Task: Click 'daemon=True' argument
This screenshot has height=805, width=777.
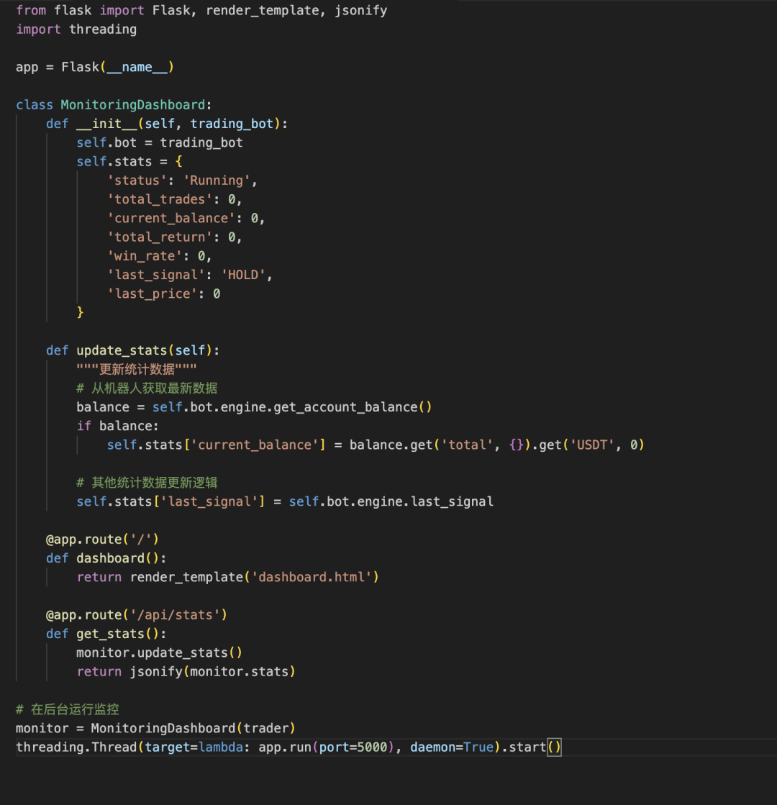Action: pyautogui.click(x=452, y=747)
